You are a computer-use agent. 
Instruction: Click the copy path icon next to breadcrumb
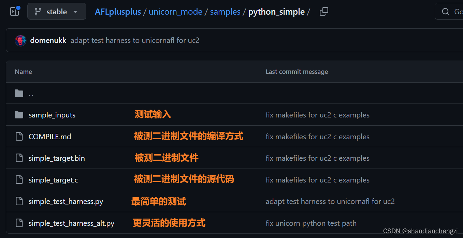click(323, 11)
